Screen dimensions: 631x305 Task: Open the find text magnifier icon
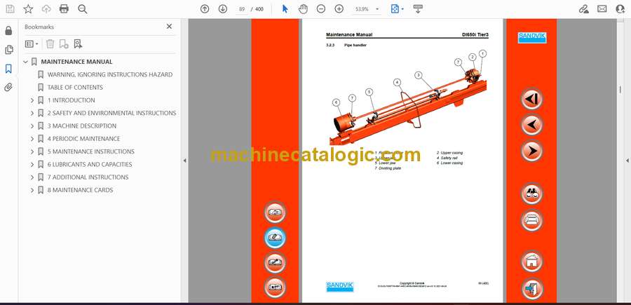coord(83,9)
